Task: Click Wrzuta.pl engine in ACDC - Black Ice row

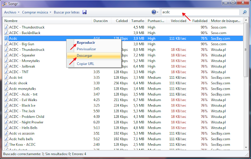Action: (x=218, y=105)
